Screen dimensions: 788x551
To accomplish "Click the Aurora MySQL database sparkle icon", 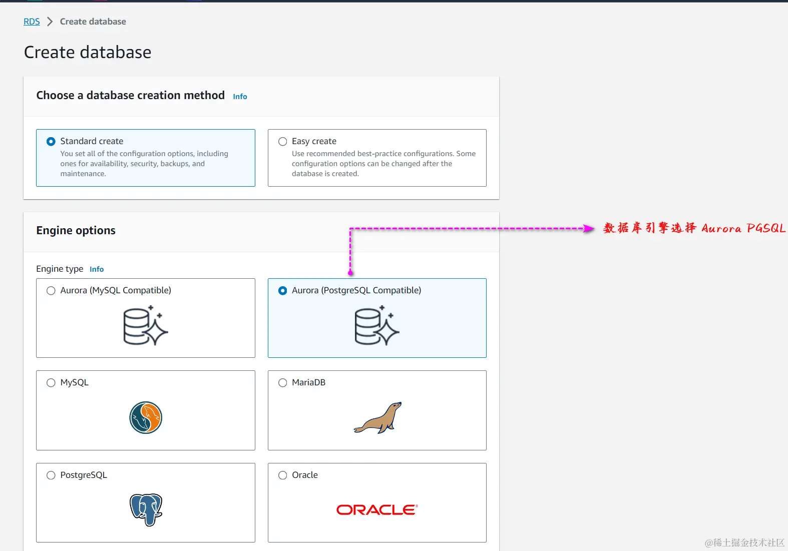I will 146,325.
